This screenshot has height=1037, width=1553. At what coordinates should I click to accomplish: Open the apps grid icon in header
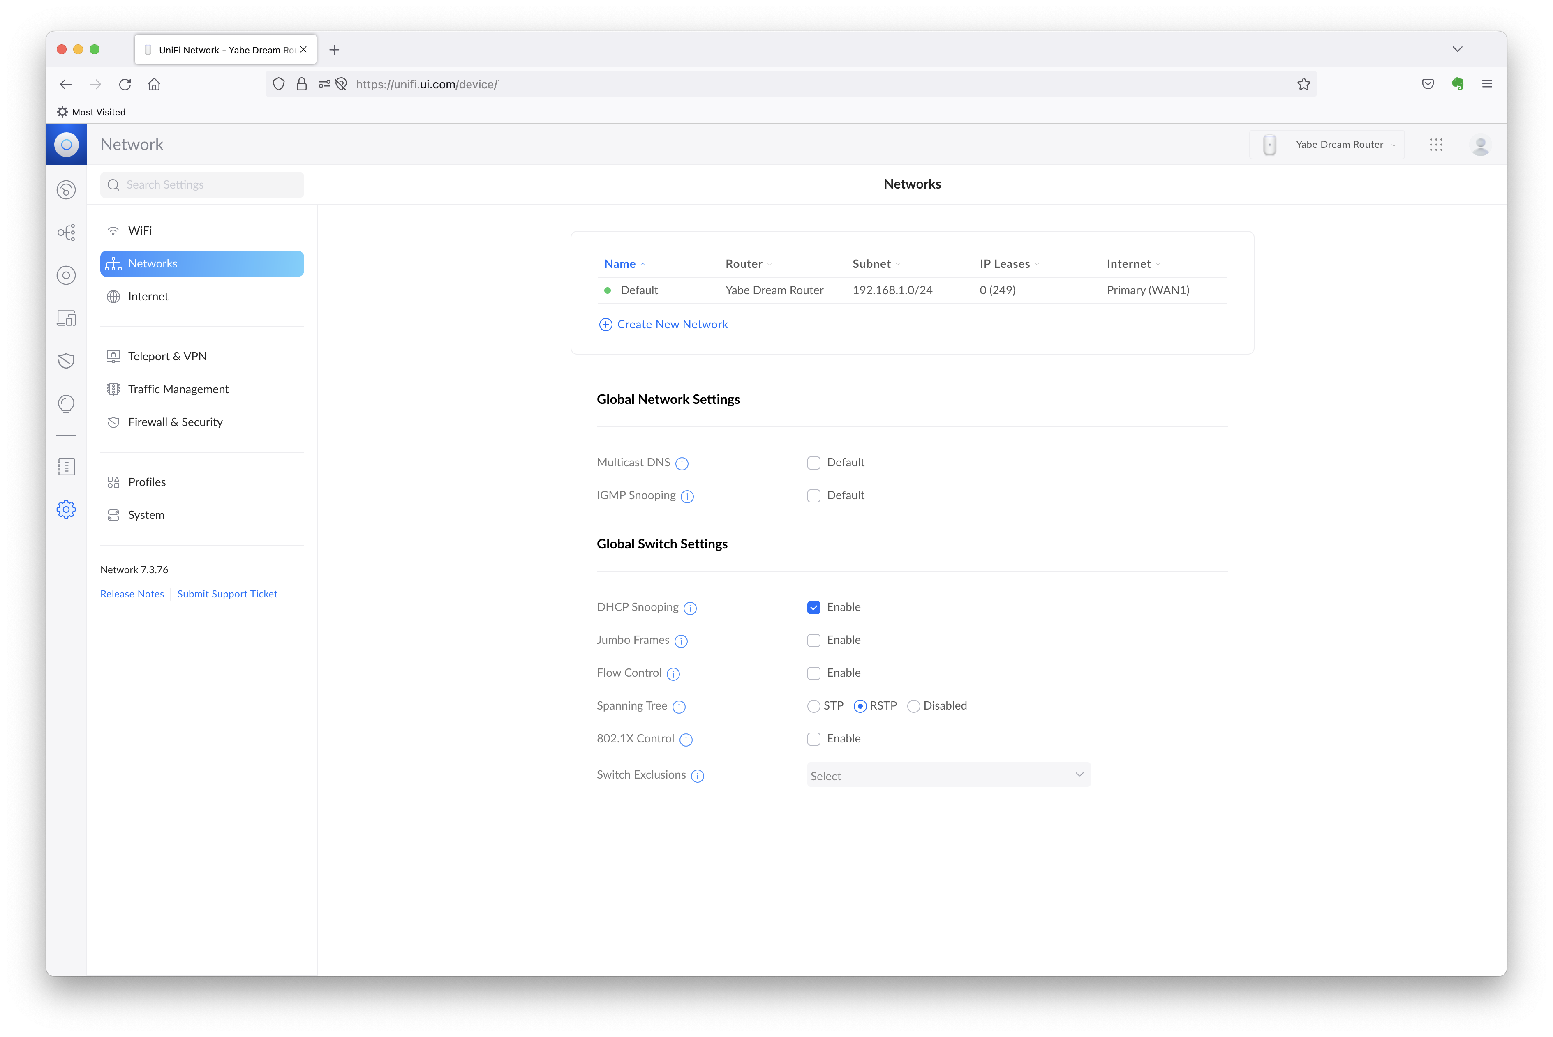point(1436,144)
